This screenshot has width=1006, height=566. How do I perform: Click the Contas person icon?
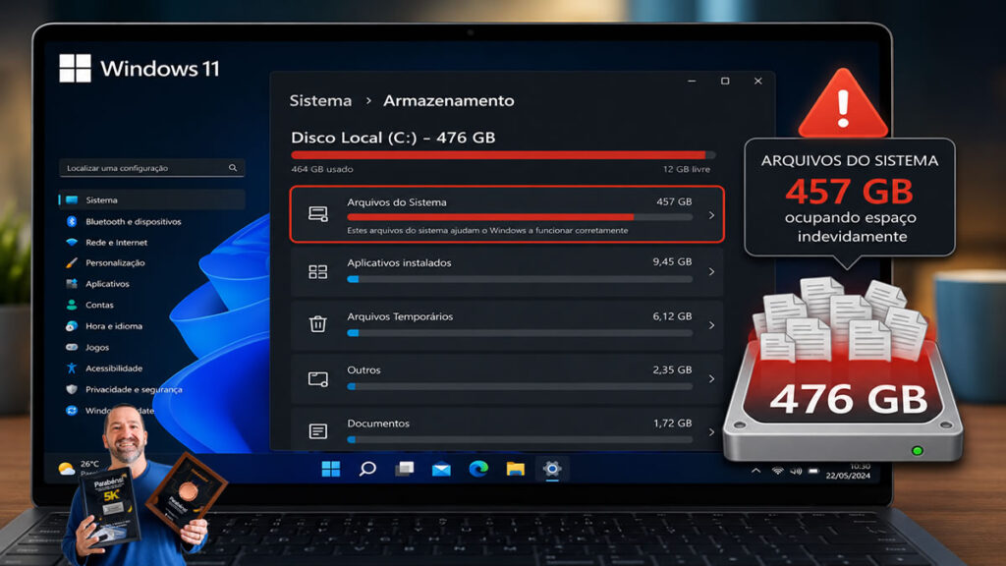point(72,305)
